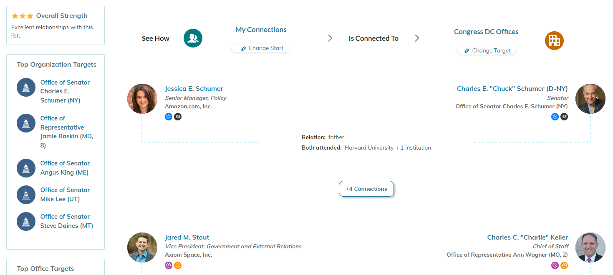
Task: Click the Change Target button
Action: pos(487,51)
